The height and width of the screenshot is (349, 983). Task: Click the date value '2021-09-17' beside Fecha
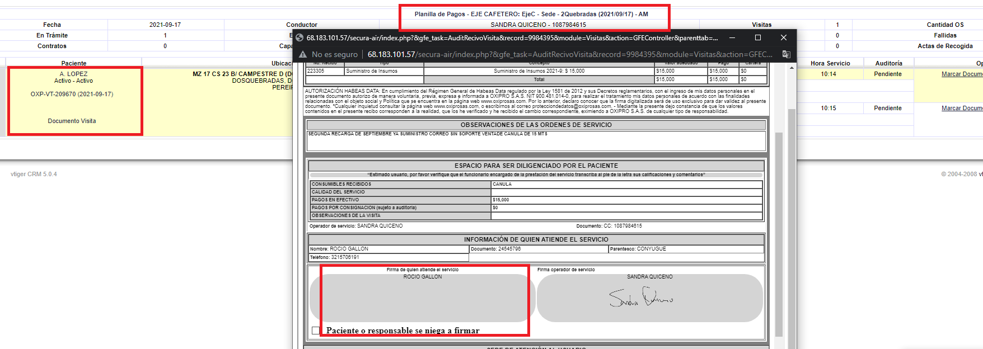165,25
